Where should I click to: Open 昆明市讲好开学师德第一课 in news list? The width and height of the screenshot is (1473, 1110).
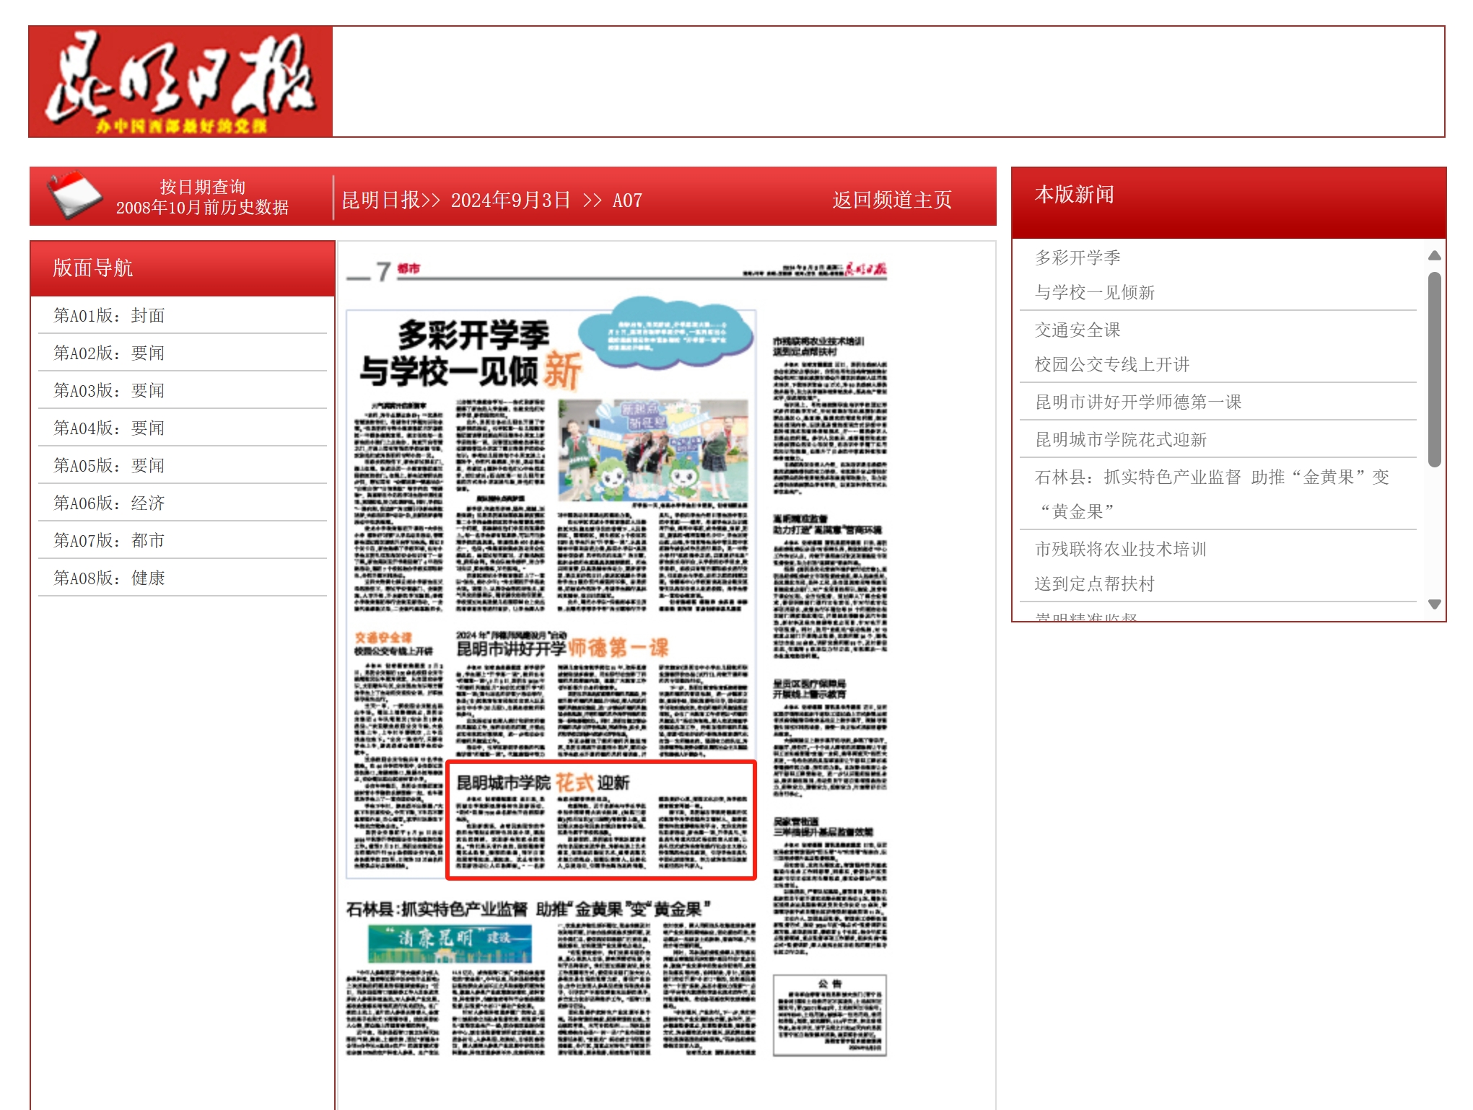1138,402
